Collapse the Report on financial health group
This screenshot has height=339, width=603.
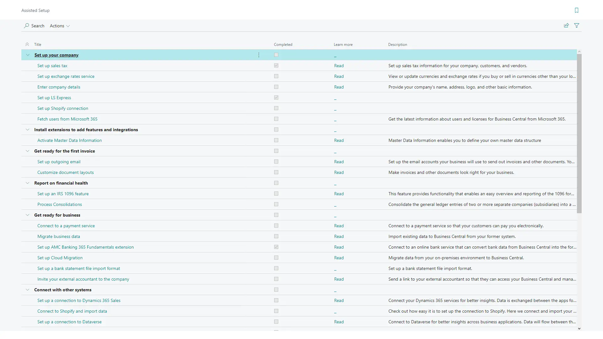coord(27,183)
